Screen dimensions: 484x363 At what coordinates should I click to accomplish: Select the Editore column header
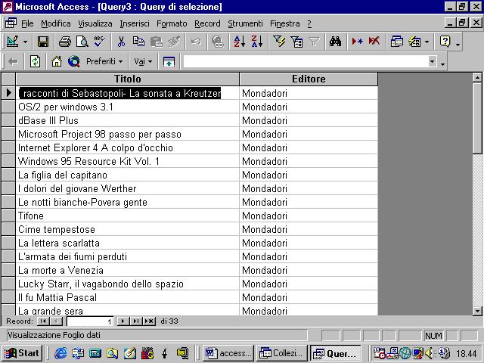coord(309,79)
